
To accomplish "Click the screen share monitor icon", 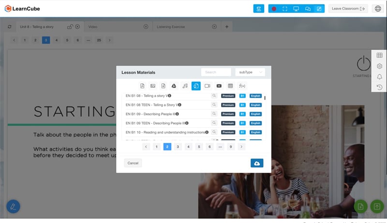I will point(296,9).
